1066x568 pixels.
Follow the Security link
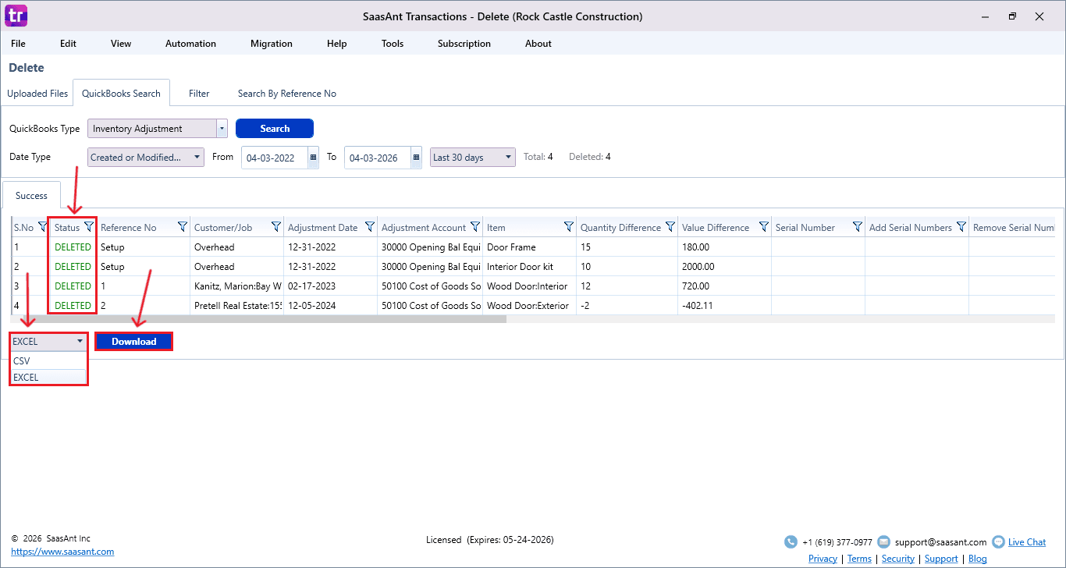coord(897,559)
